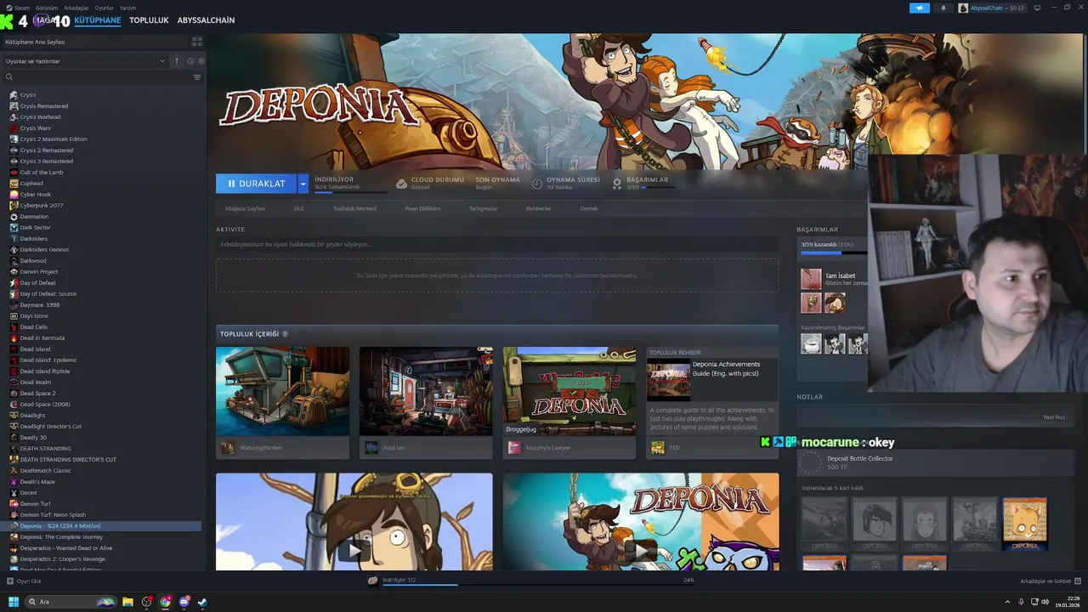The width and height of the screenshot is (1088, 612).
Task: Toggle library grid view icon
Action: tap(197, 42)
